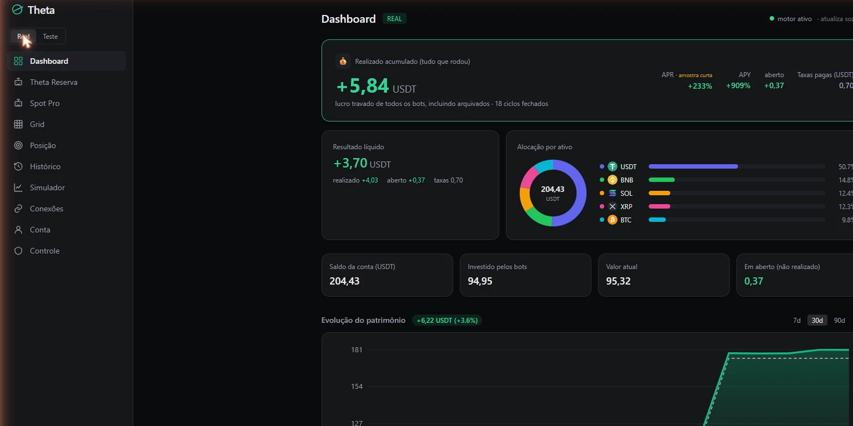853x426 pixels.
Task: Click the +3,70 USDT net result
Action: pyautogui.click(x=362, y=164)
